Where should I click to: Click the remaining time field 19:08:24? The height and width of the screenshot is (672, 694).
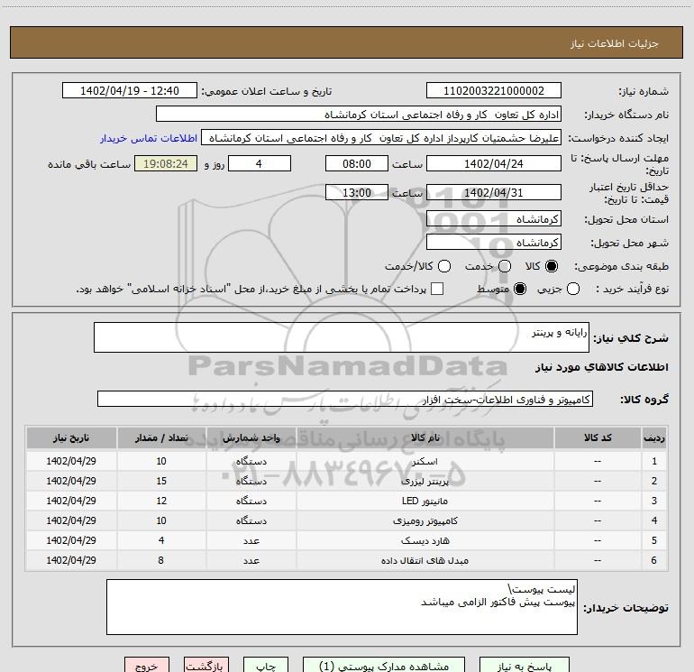pos(166,164)
